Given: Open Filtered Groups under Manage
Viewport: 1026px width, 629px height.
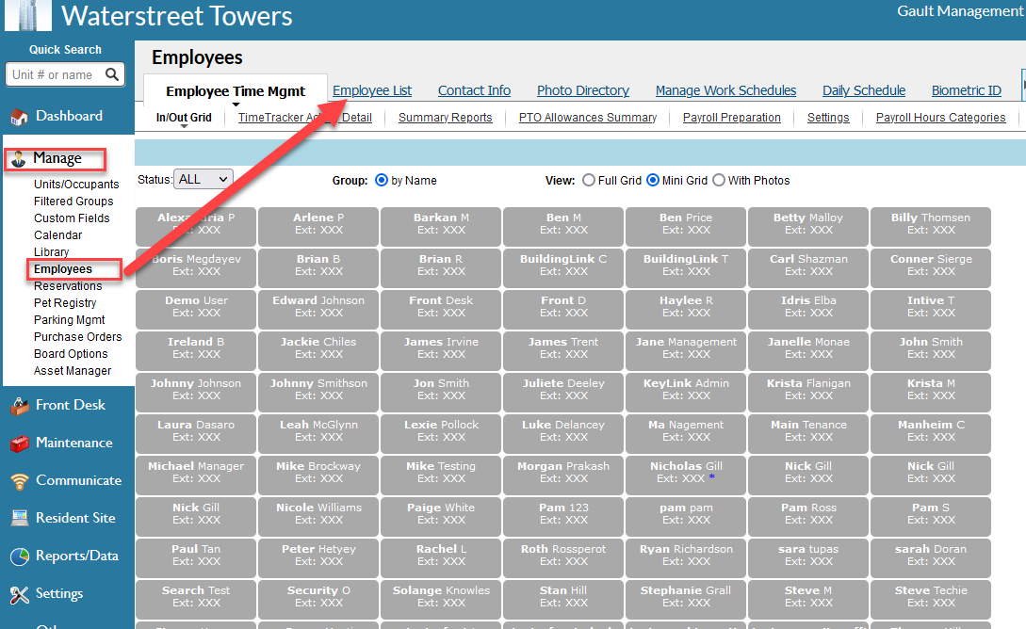Looking at the screenshot, I should pos(73,202).
